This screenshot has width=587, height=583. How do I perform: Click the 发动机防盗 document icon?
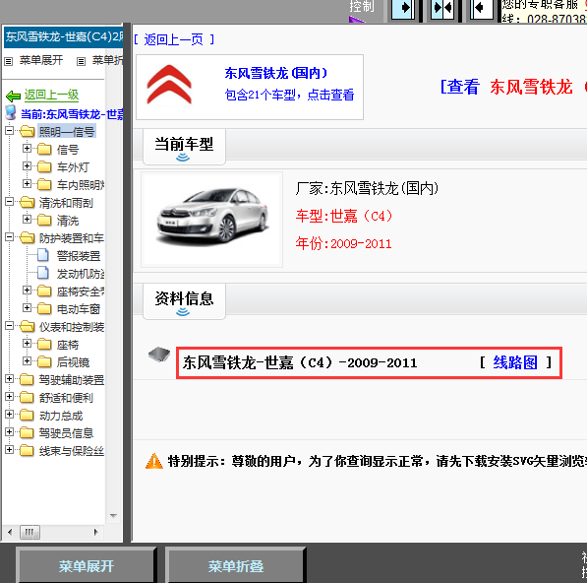coord(43,273)
